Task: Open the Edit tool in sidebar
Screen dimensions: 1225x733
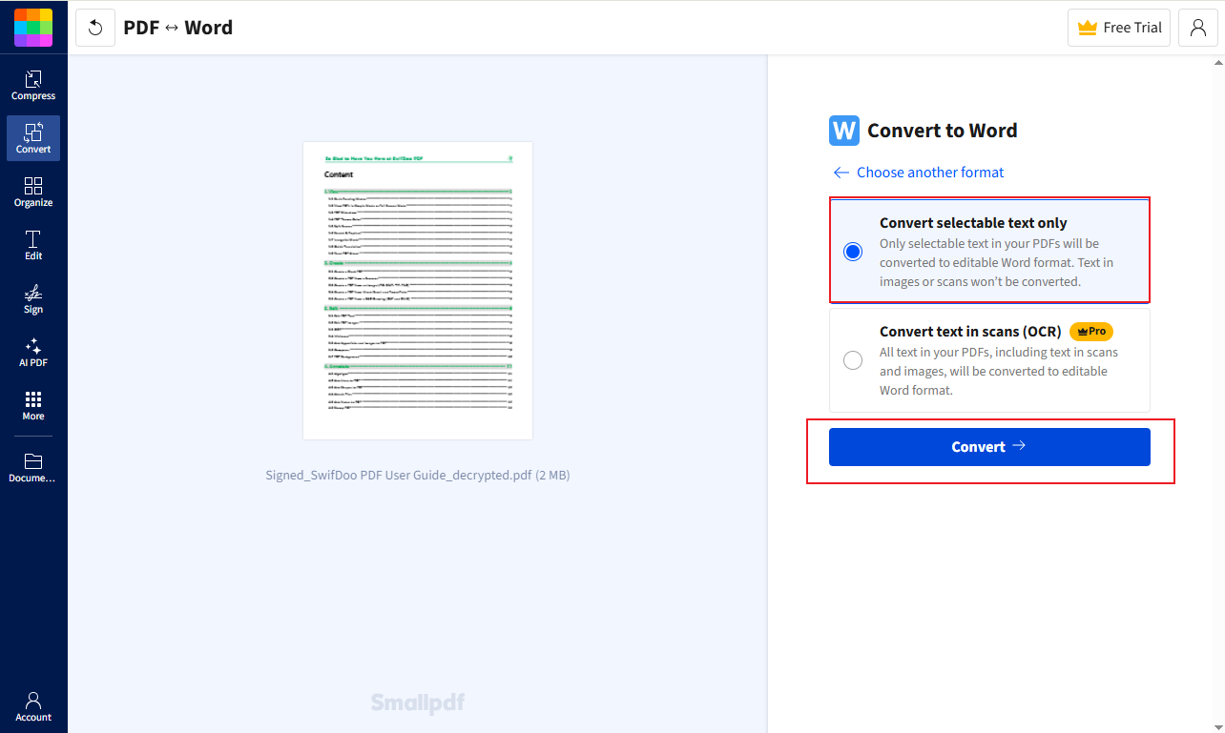Action: click(x=33, y=245)
